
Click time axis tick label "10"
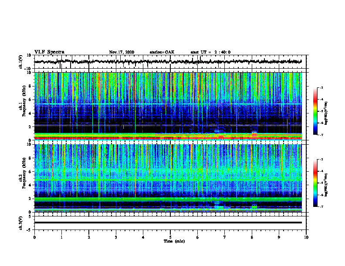(306, 237)
